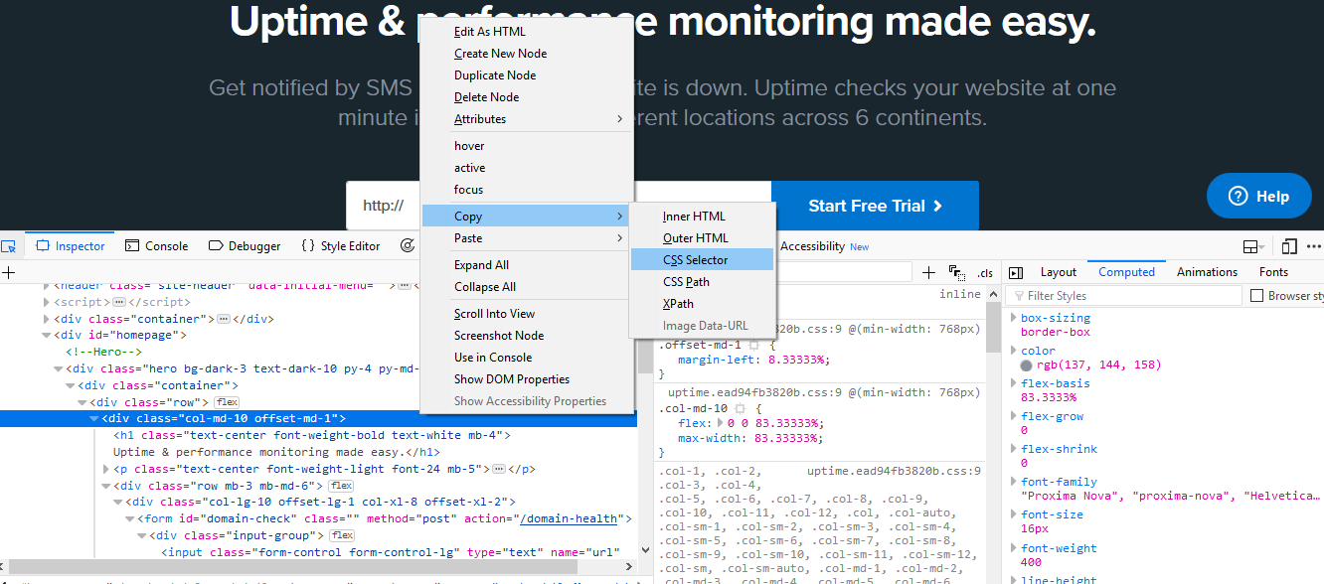The width and height of the screenshot is (1324, 584).
Task: Collapse the div with id homepage
Action: coord(45,335)
